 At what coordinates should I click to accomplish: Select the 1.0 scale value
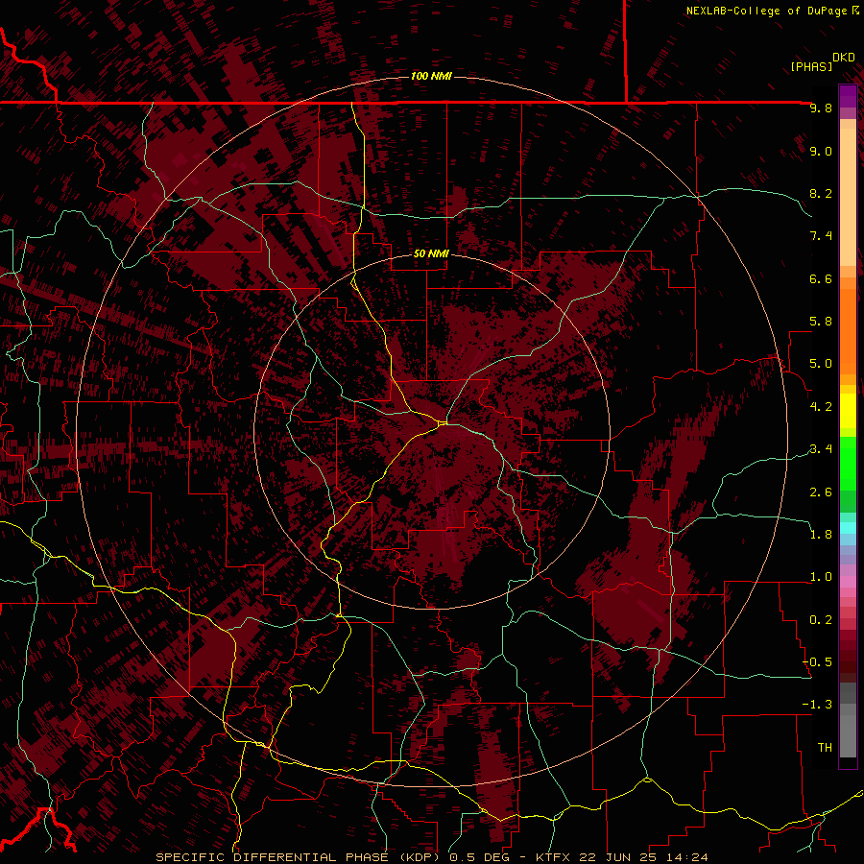pos(821,577)
